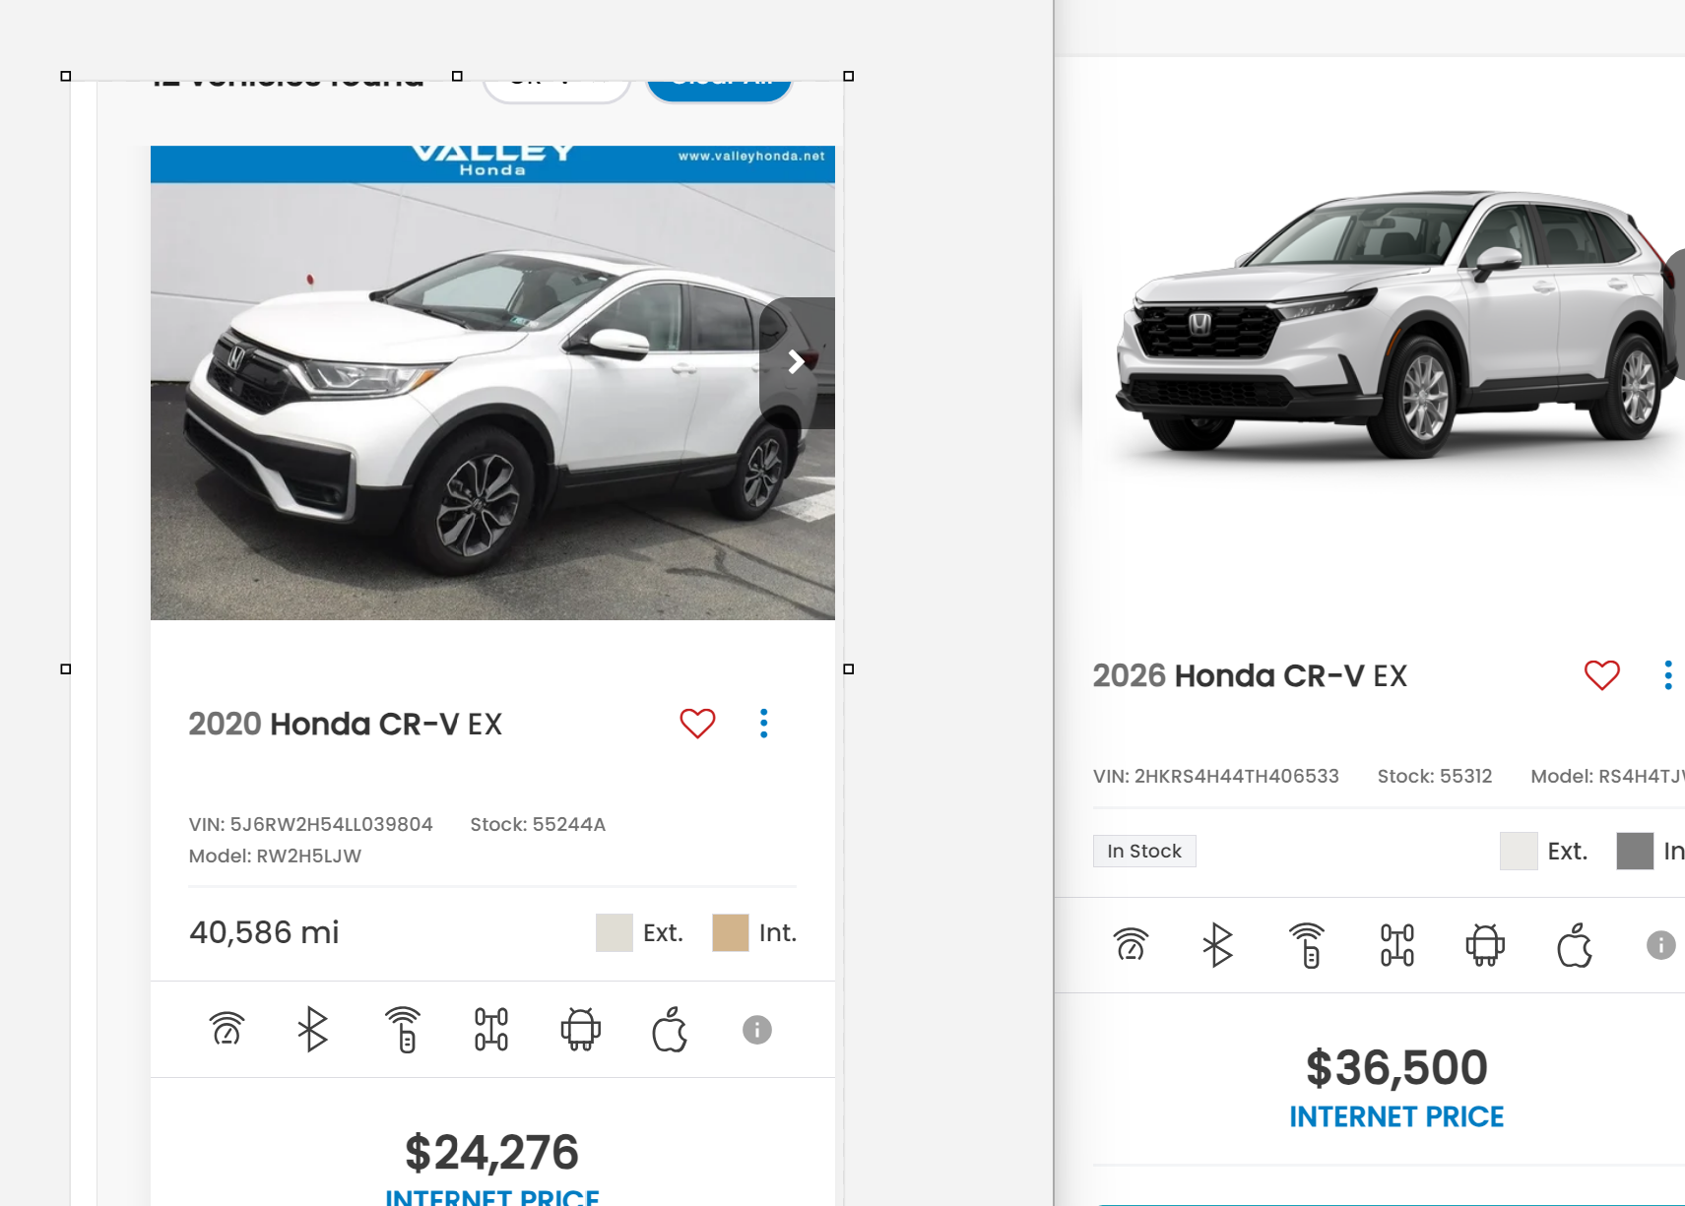1685x1206 pixels.
Task: Click Apple CarPlay icon on 2020 CR-V
Action: pyautogui.click(x=670, y=1029)
